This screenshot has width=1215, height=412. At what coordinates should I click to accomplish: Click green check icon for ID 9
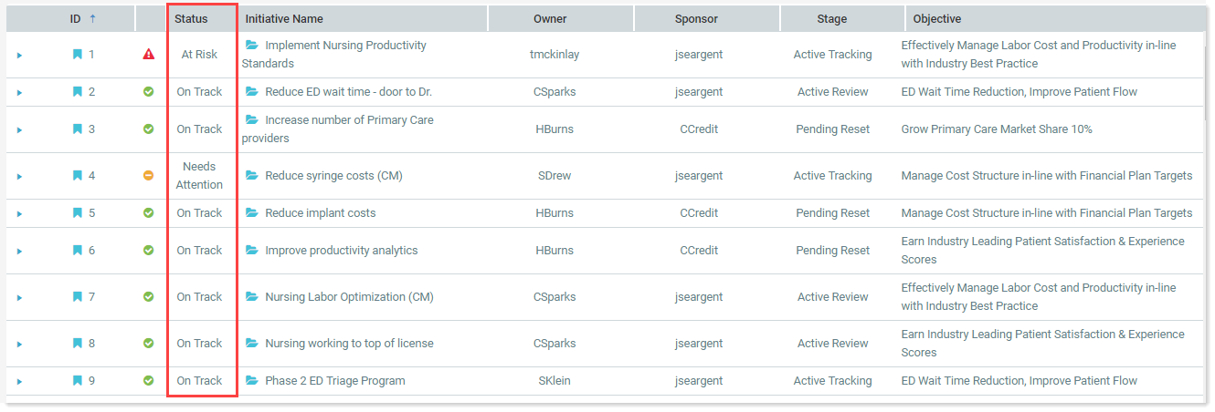coord(149,381)
